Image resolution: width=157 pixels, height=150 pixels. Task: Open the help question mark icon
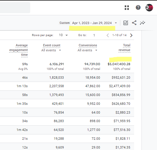point(138,8)
